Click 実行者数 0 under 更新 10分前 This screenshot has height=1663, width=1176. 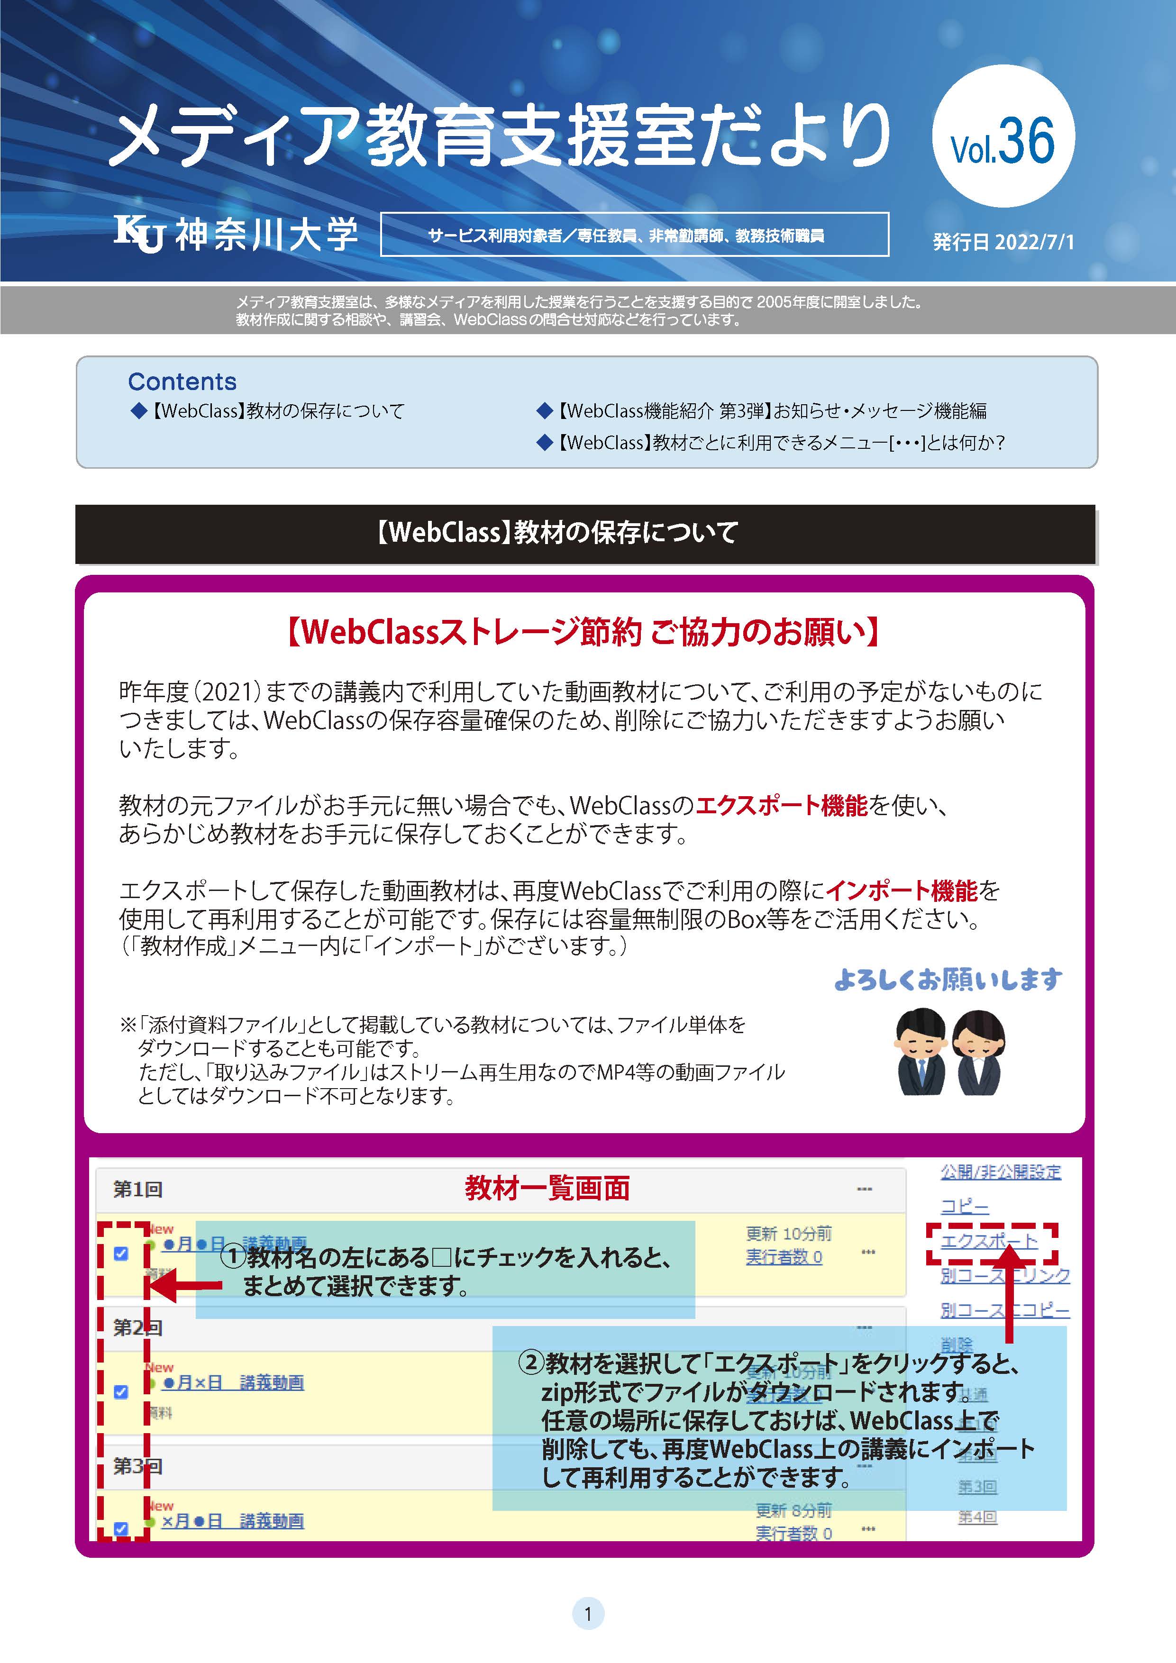point(784,1257)
